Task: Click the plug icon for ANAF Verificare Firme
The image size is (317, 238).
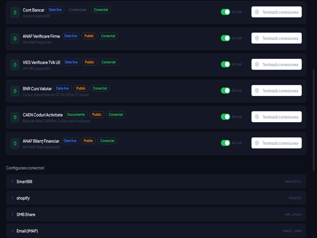Action: [15, 39]
